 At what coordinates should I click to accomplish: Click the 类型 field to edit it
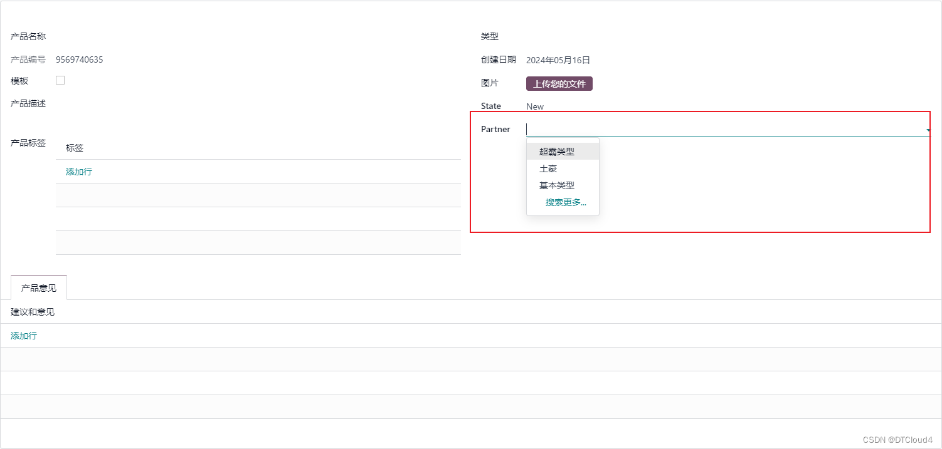point(596,36)
